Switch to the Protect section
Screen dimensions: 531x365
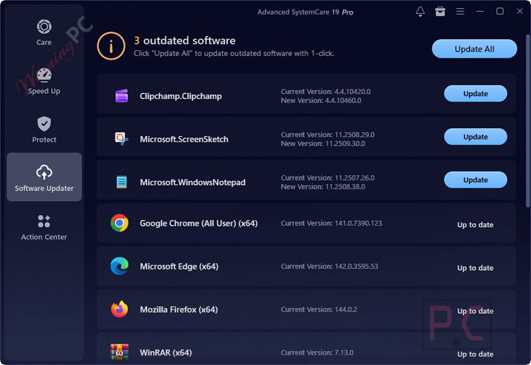pyautogui.click(x=44, y=129)
